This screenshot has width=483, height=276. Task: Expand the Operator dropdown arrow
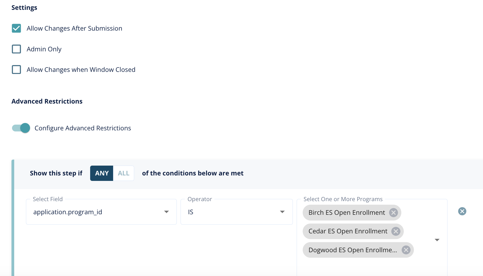tap(282, 212)
